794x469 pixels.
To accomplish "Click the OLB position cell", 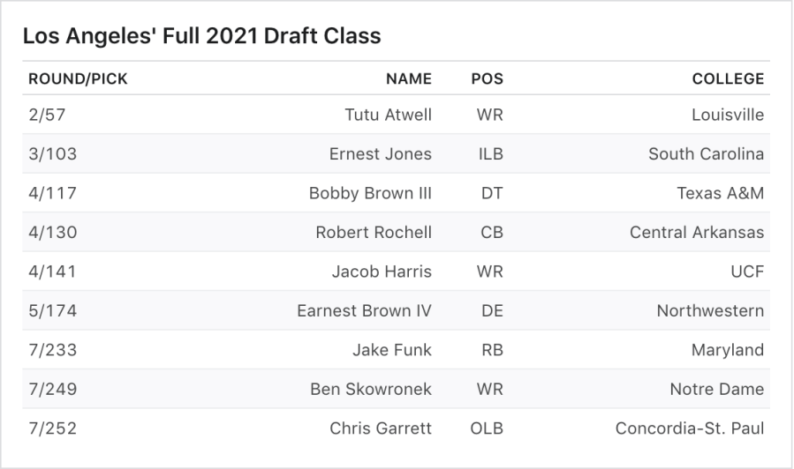I will [x=487, y=428].
